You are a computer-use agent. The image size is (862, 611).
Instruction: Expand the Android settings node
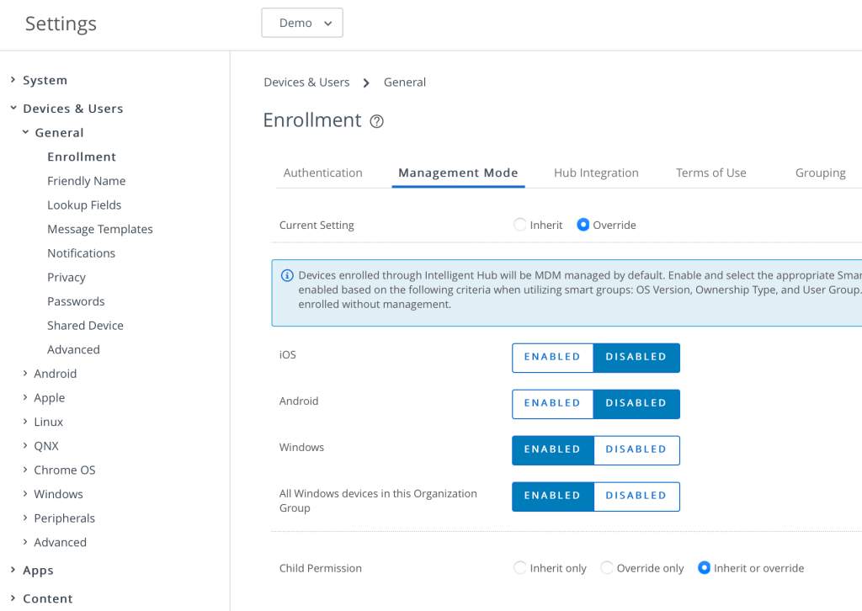click(25, 374)
